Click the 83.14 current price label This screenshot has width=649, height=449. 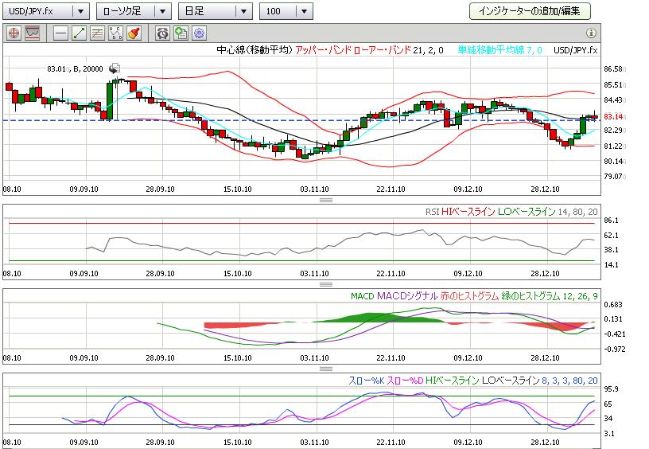pos(613,116)
